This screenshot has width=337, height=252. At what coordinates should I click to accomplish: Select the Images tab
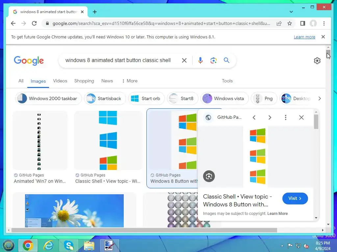point(38,81)
